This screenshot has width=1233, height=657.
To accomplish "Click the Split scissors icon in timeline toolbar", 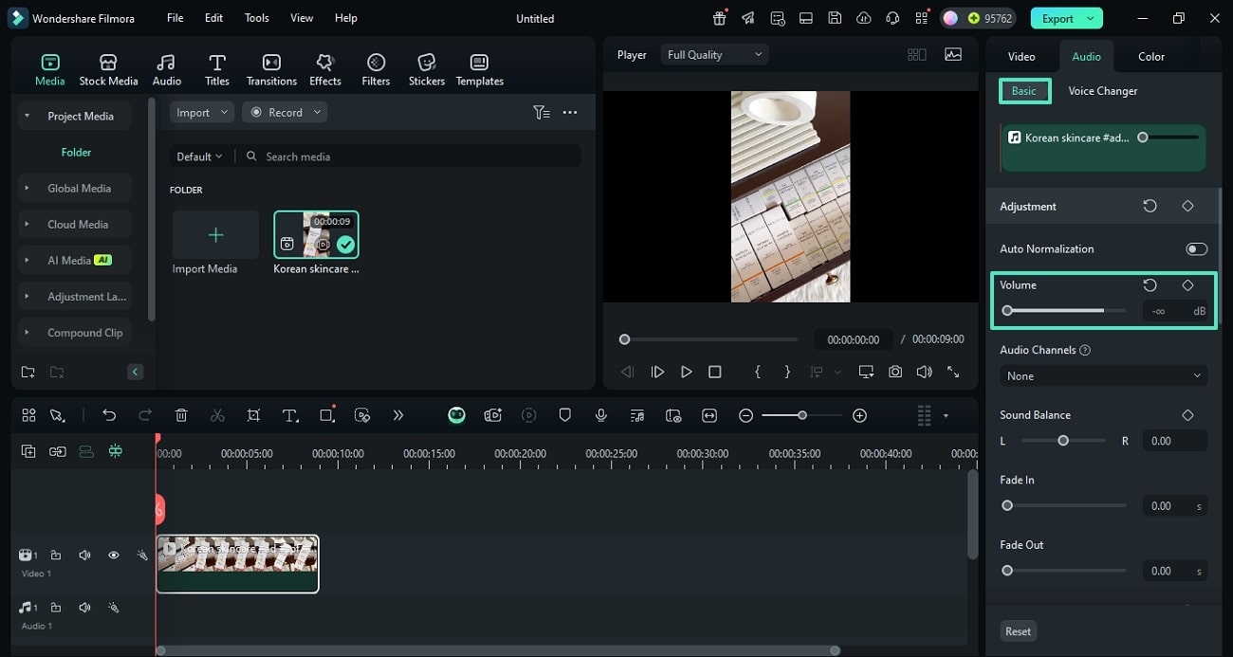I will (217, 415).
